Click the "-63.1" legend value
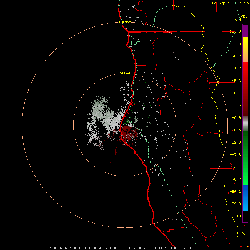 click(x=235, y=167)
